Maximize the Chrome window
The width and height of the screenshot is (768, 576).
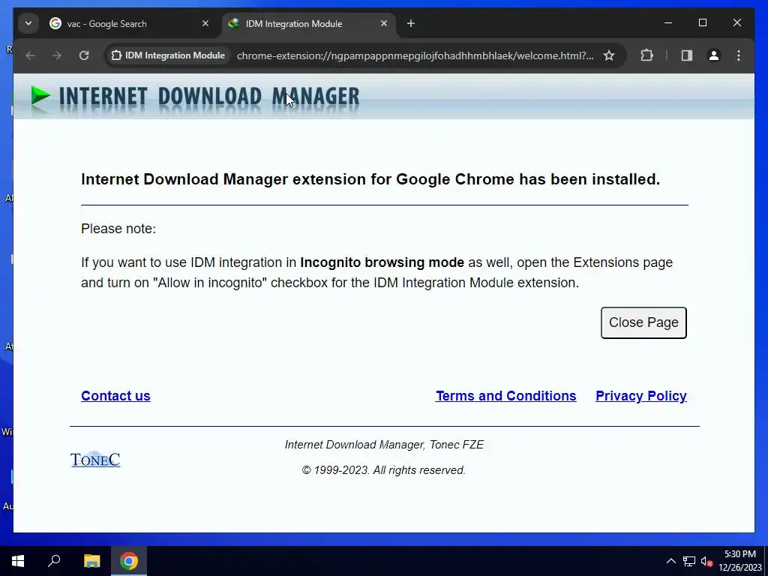pyautogui.click(x=702, y=23)
